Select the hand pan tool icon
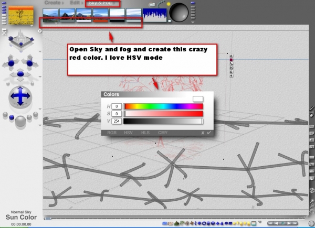This screenshot has height=228, width=315. [x=312, y=211]
